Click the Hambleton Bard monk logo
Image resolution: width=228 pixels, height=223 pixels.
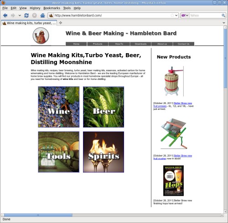coord(41,36)
